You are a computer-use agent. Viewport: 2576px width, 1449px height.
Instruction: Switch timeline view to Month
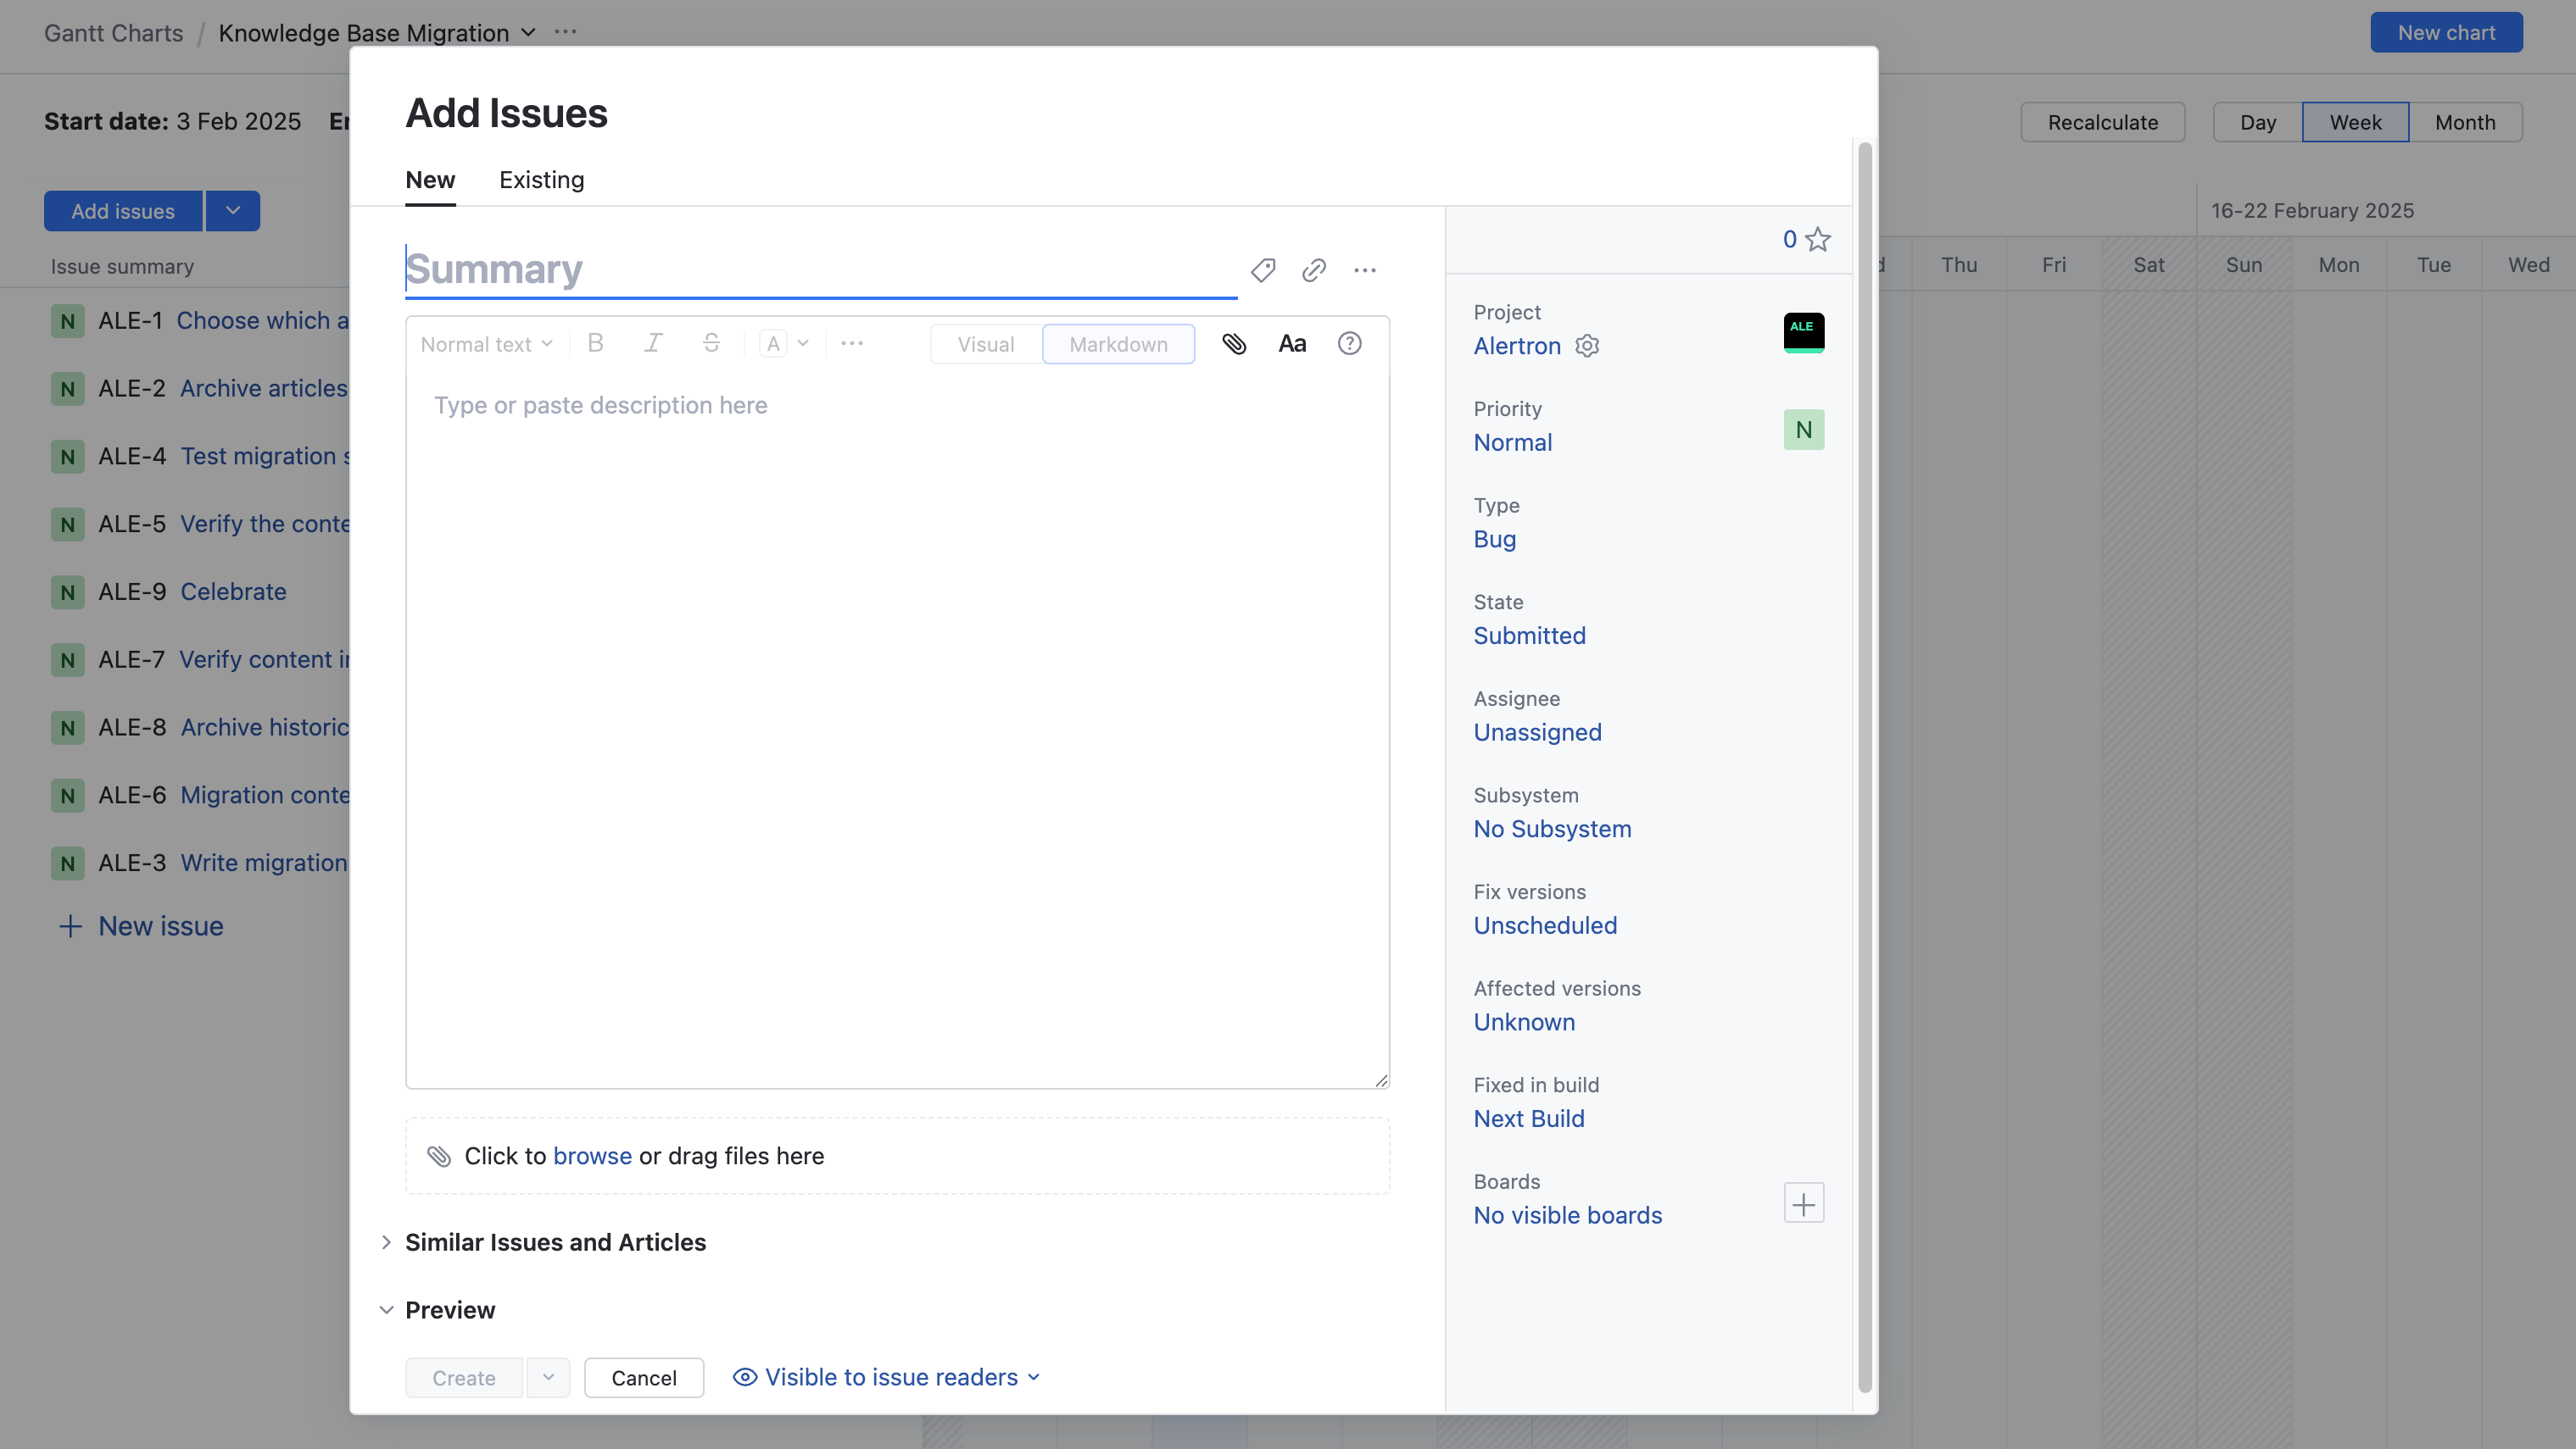coord(2464,122)
